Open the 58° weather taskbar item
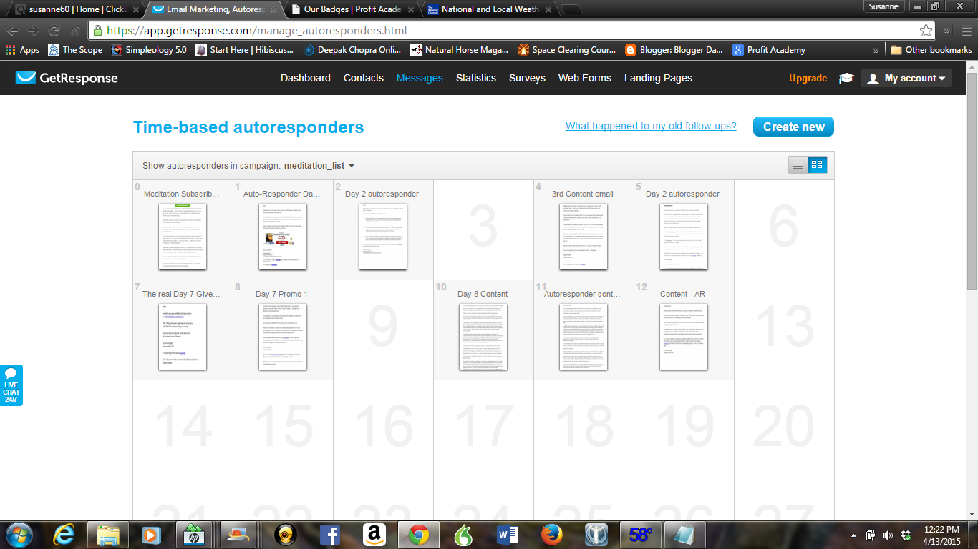Viewport: 978px width, 549px height. coord(641,534)
